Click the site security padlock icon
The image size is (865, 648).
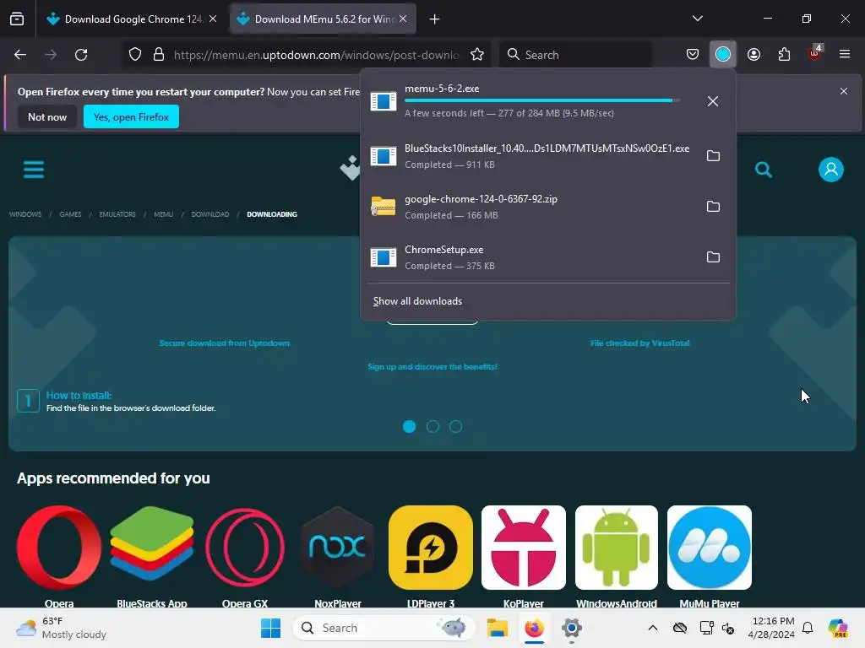point(159,55)
